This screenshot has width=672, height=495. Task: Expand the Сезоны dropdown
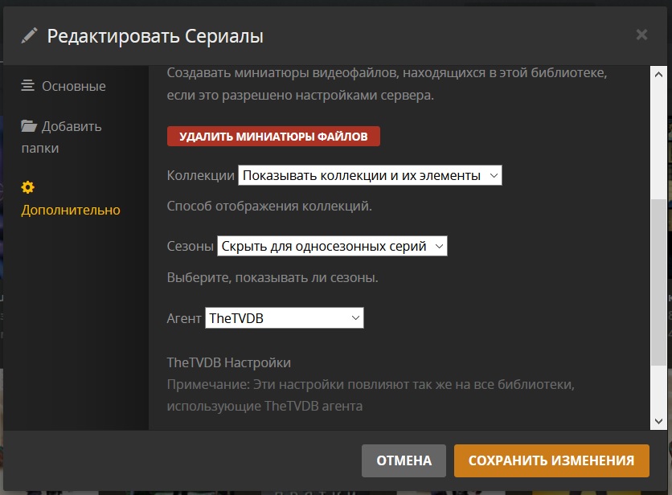tap(331, 246)
